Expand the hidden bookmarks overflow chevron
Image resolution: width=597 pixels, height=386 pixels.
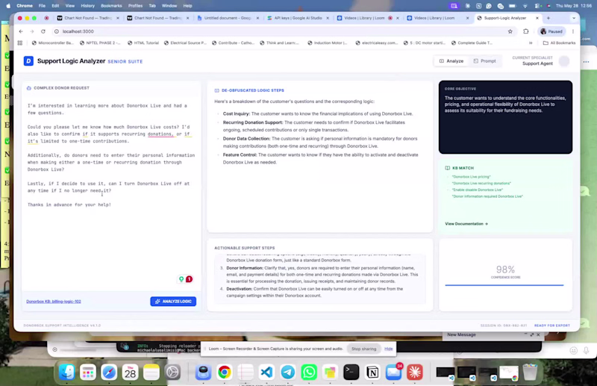point(531,43)
